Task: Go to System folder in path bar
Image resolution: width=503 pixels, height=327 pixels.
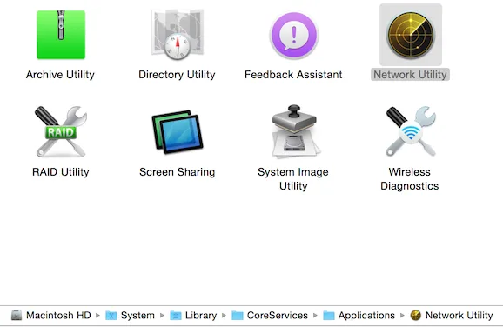Action: [x=130, y=316]
